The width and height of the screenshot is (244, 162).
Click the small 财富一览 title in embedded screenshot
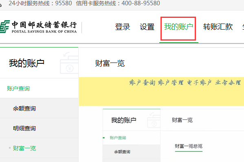(182, 120)
